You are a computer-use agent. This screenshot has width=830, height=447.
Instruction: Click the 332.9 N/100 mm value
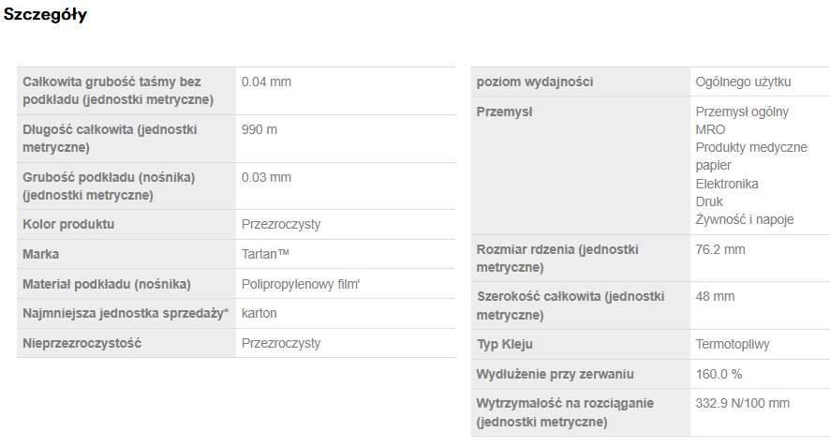click(743, 403)
